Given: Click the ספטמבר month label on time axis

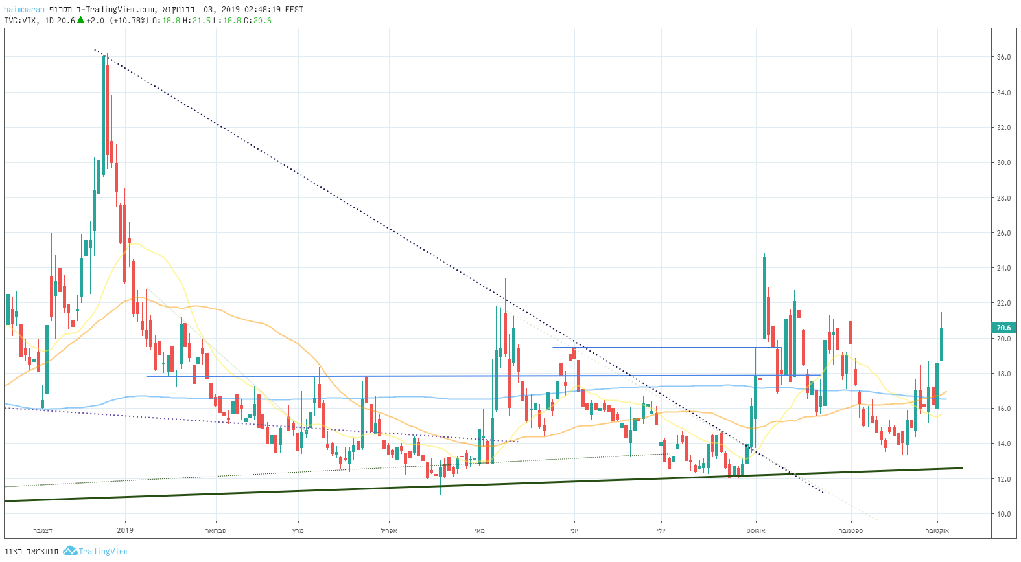Looking at the screenshot, I should click(x=851, y=531).
